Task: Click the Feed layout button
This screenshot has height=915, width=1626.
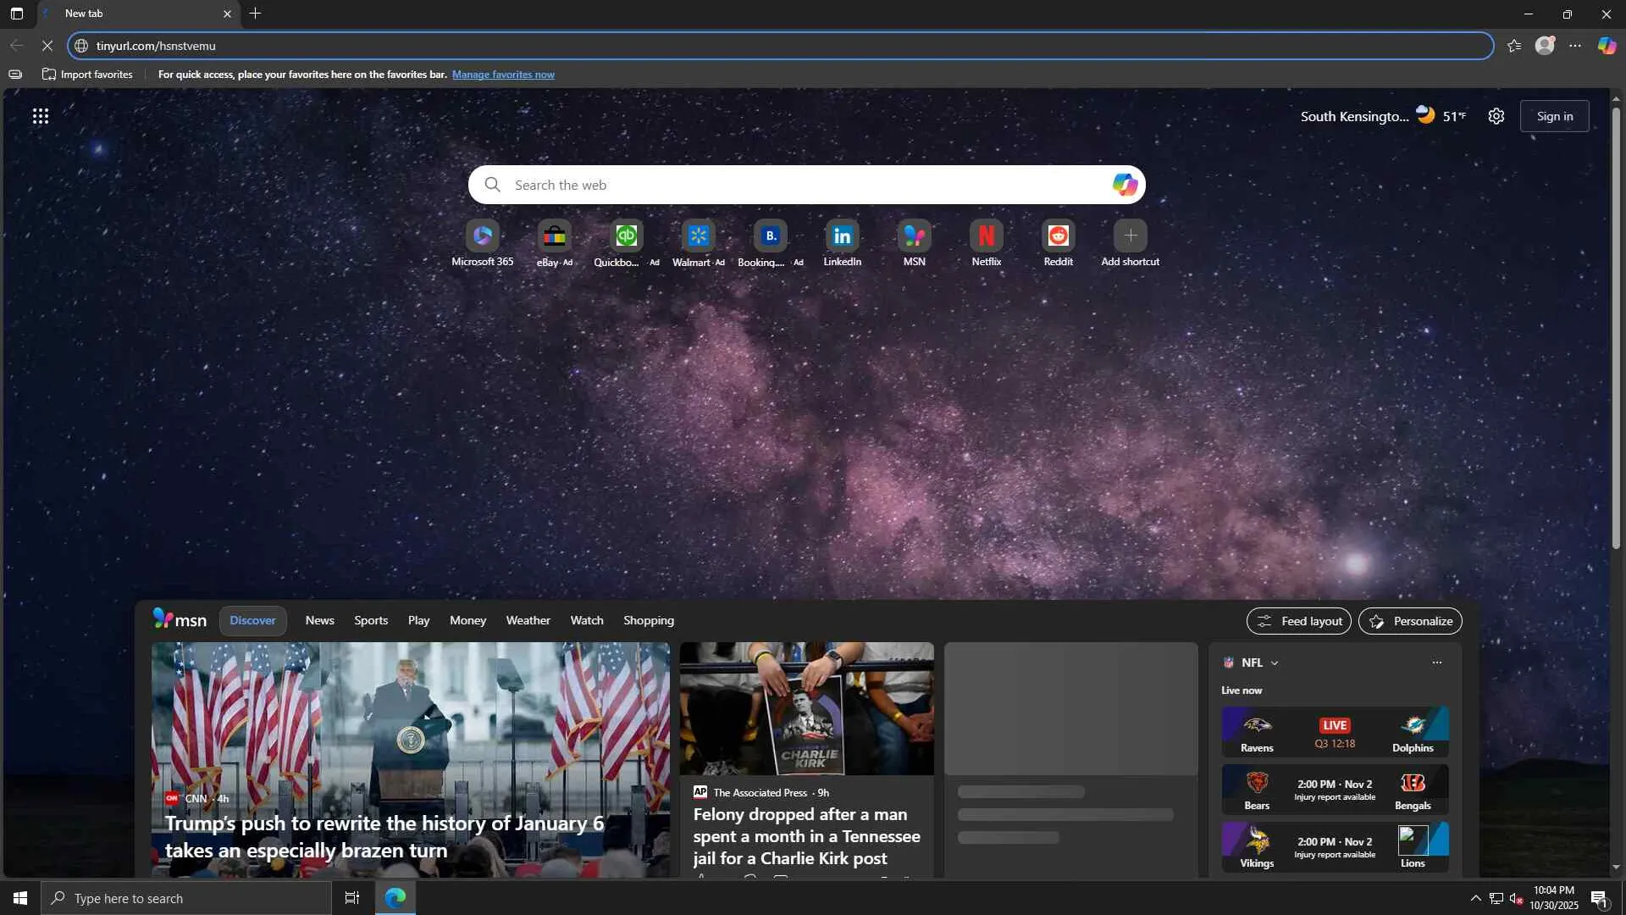Action: pos(1298,621)
